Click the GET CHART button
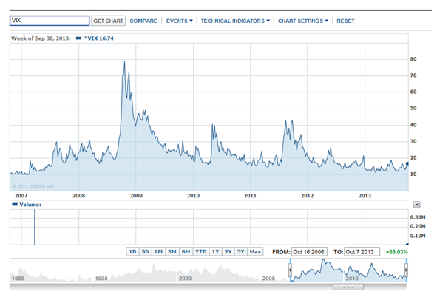Viewport: 437px width, 303px height. 108,21
